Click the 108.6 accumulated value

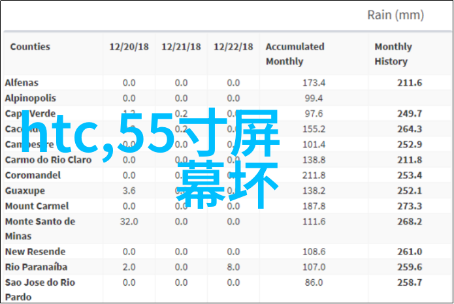coord(314,252)
